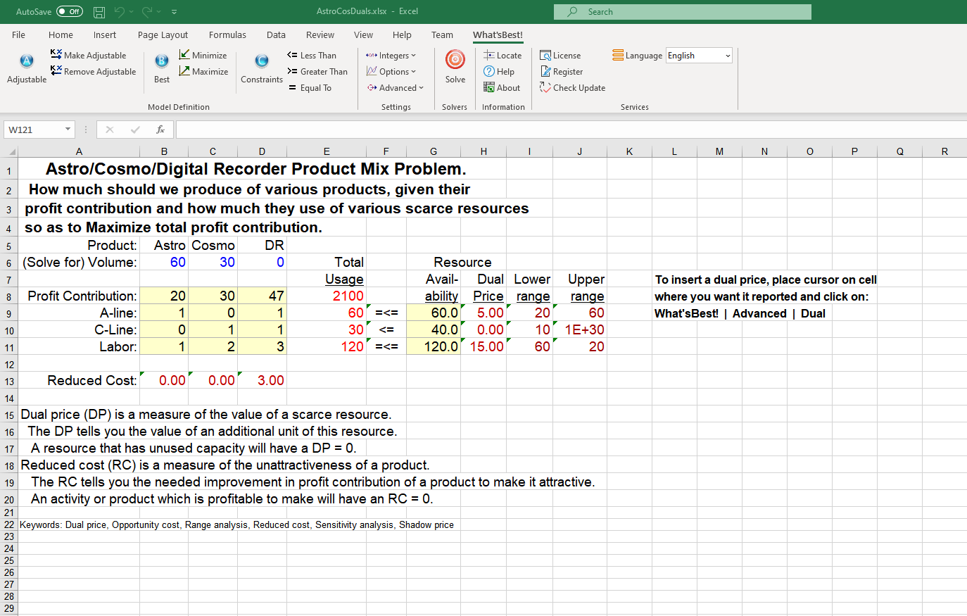Open the Undo history dropdown arrow
This screenshot has width=967, height=616.
[131, 12]
